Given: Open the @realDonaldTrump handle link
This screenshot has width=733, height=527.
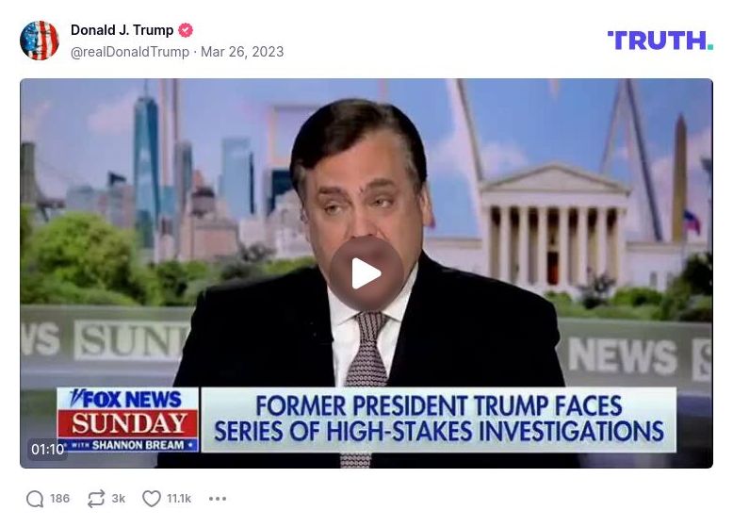Looking at the screenshot, I should (129, 52).
